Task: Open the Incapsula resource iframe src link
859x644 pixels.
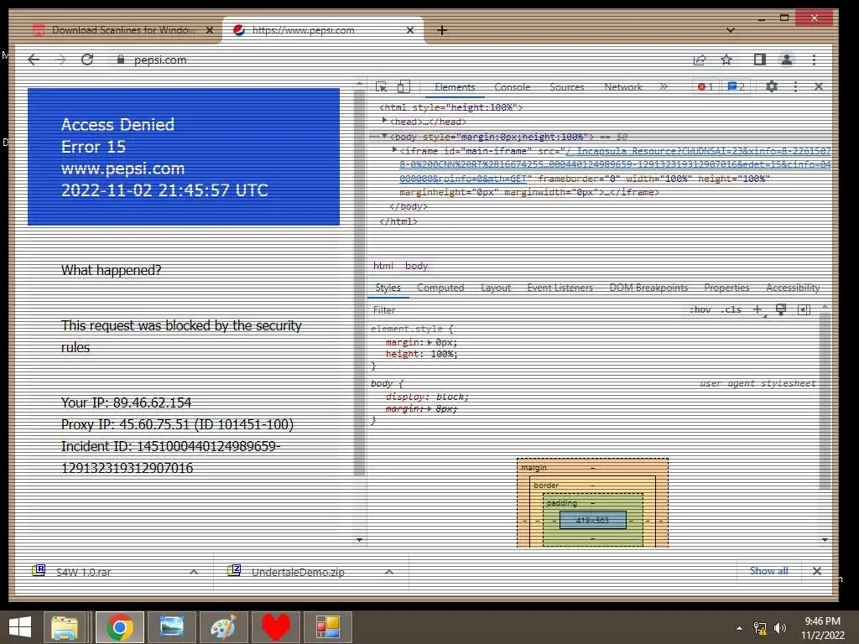Action: pos(615,164)
